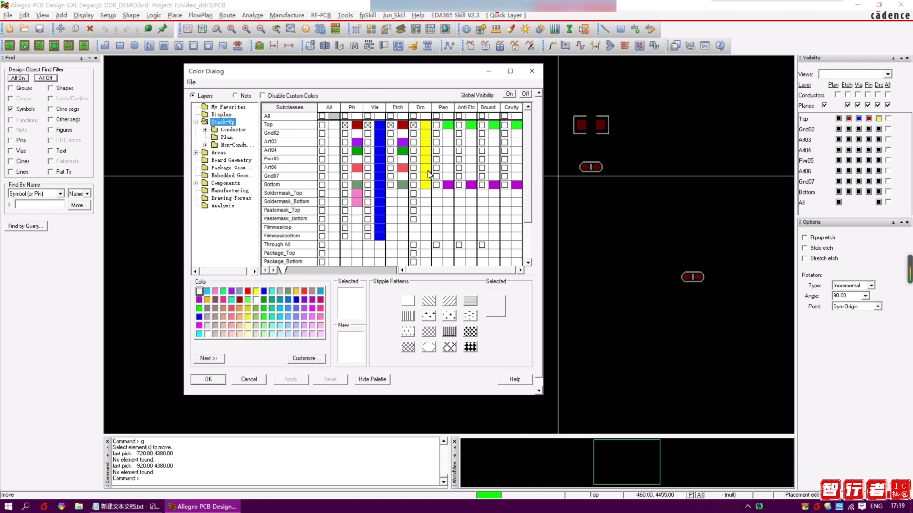Check the Slide etch option
The height and width of the screenshot is (513, 913).
click(x=805, y=247)
